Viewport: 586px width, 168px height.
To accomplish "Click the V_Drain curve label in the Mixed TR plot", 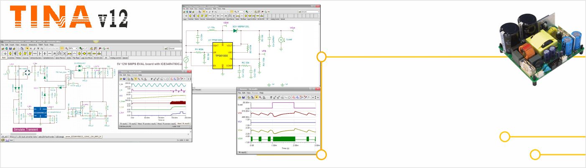I will coord(122,101).
